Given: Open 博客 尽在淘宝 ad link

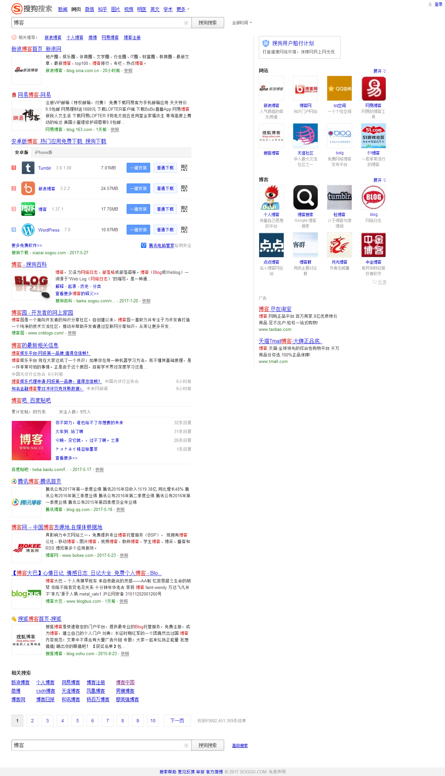Looking at the screenshot, I should (x=275, y=309).
